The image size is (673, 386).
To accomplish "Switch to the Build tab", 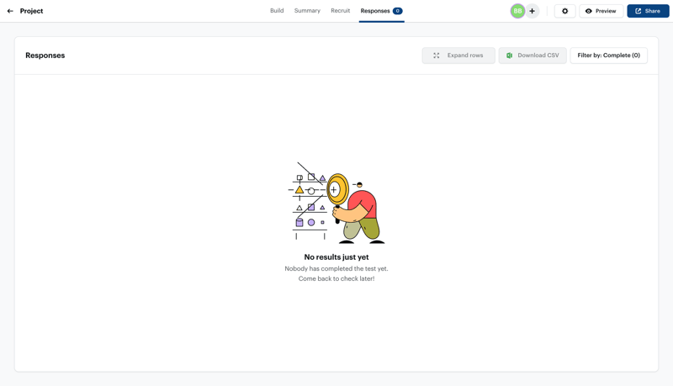I will pyautogui.click(x=277, y=11).
